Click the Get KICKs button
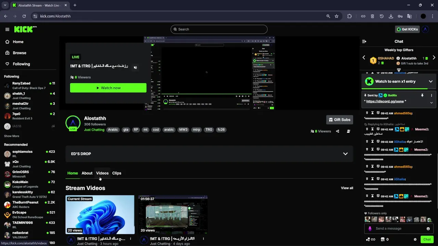The width and height of the screenshot is (438, 246). pos(407,29)
